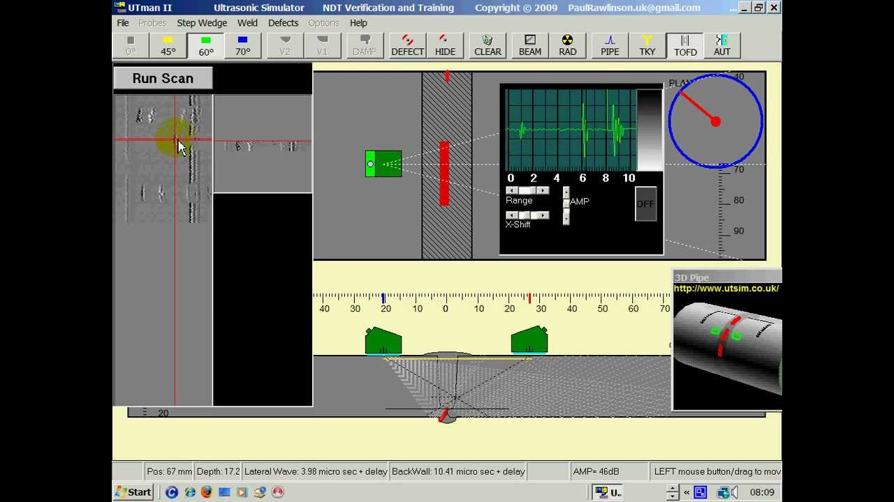Click the Range slider track
This screenshot has height=502, width=894.
coord(527,190)
